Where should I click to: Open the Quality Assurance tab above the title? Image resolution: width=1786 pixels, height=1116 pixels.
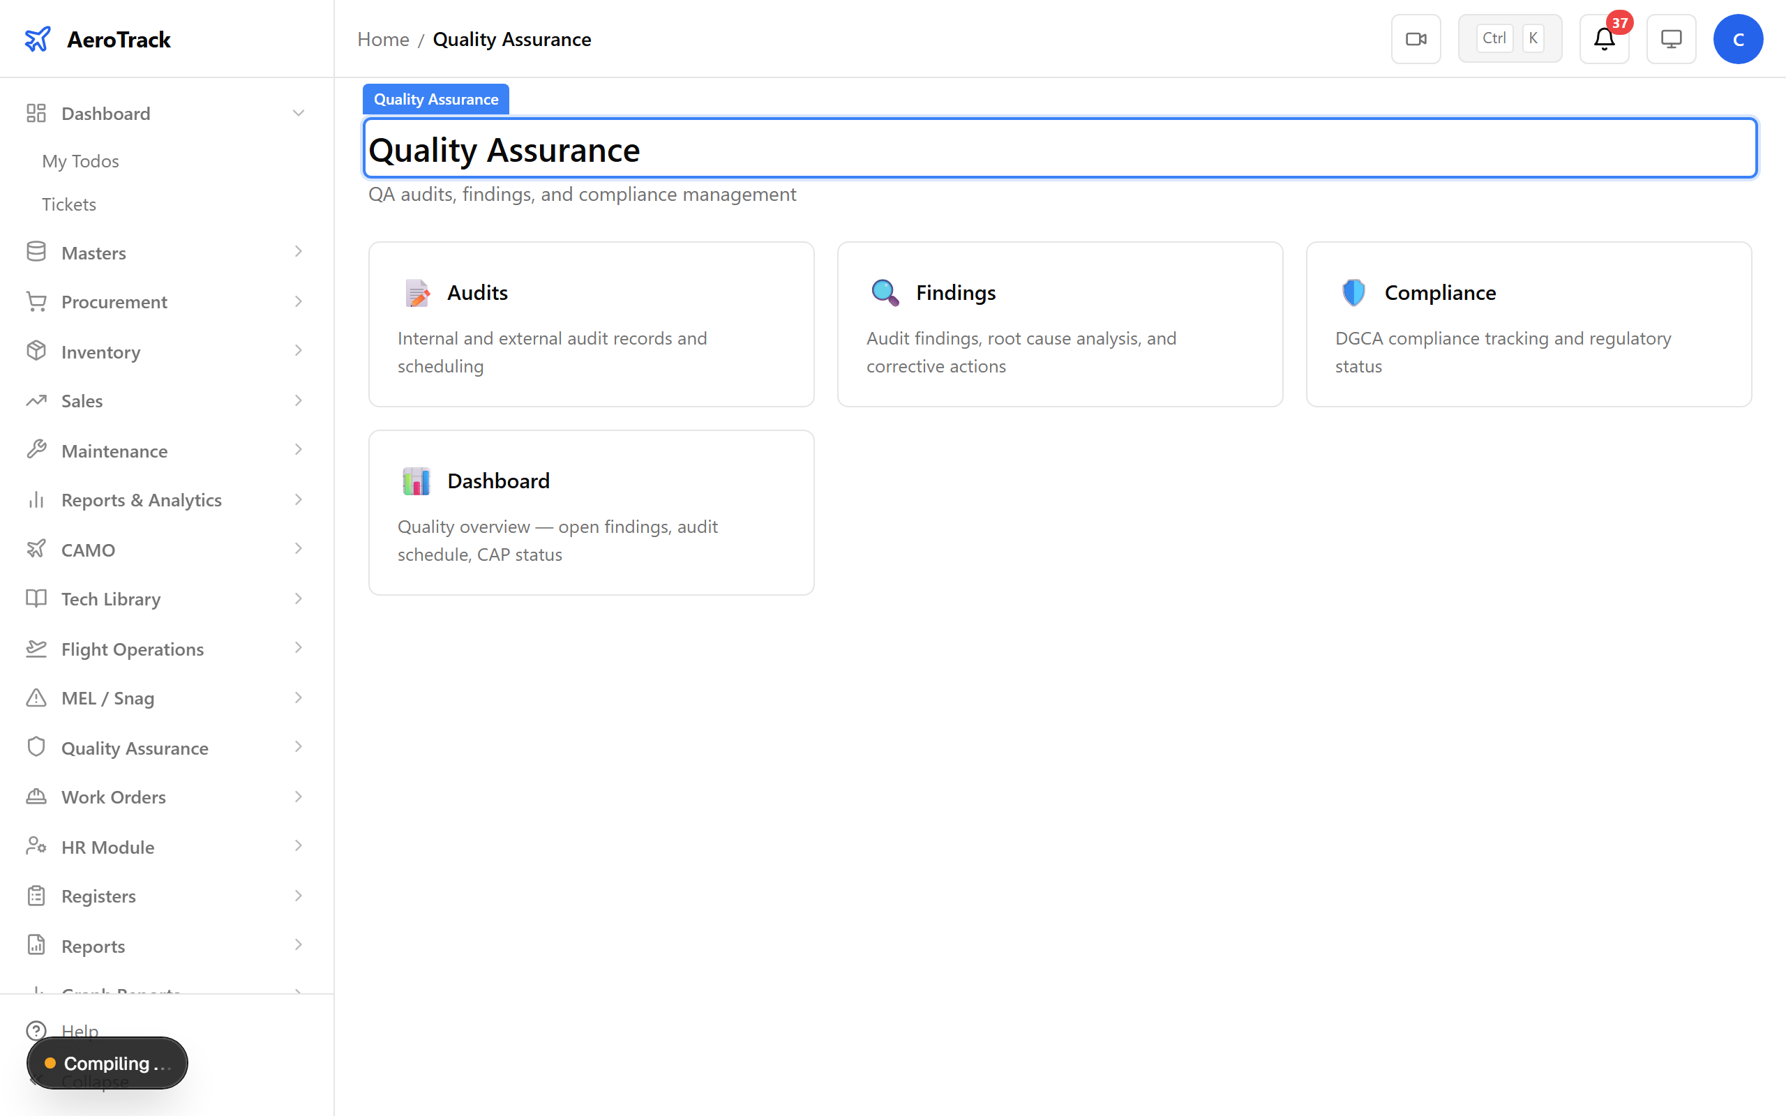[435, 98]
